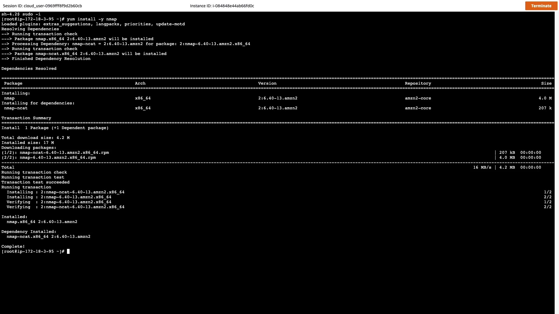Image resolution: width=559 pixels, height=314 pixels.
Task: Click the Repository column header
Action: pos(418,83)
